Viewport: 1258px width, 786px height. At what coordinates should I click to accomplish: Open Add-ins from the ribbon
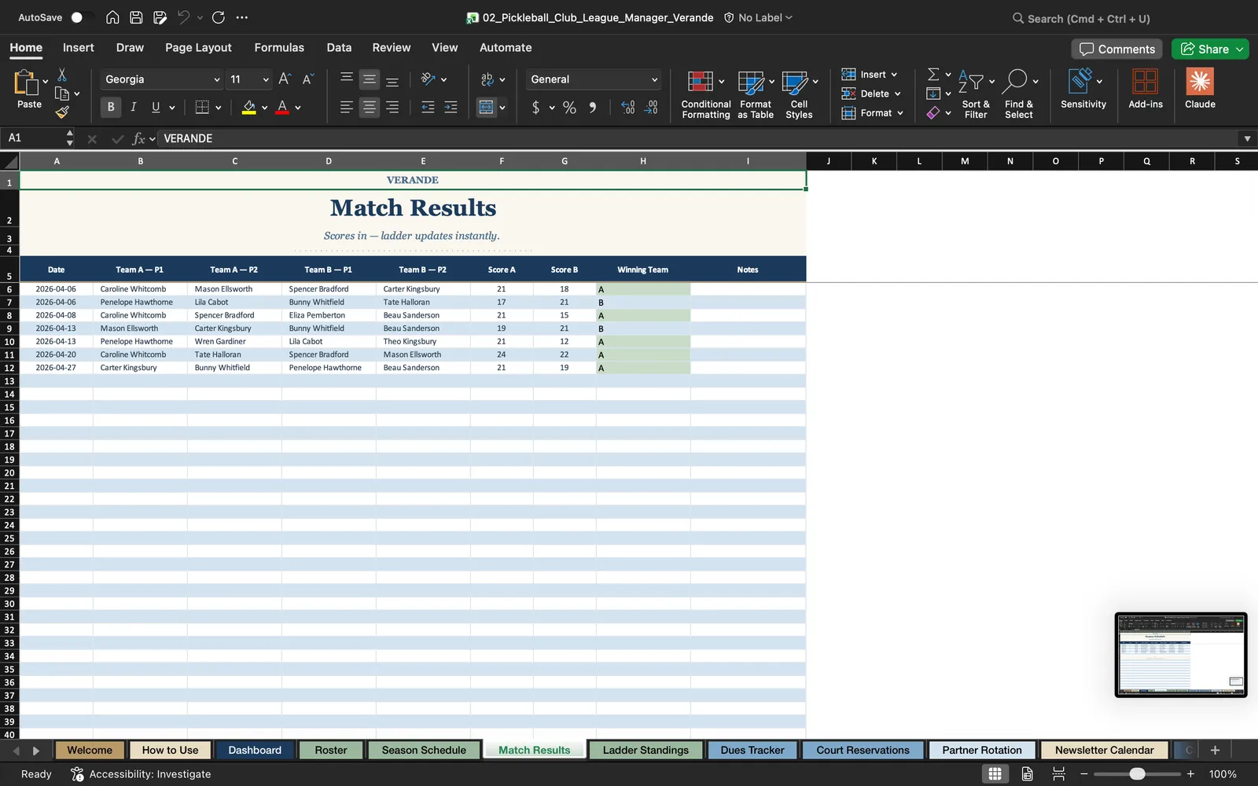point(1146,88)
